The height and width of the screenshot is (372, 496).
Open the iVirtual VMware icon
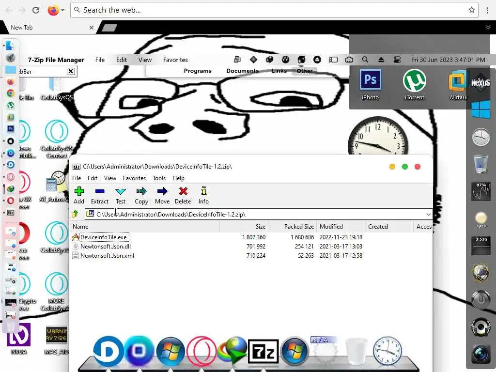pyautogui.click(x=458, y=85)
